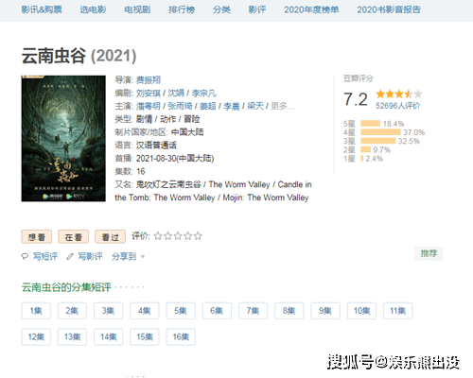The width and height of the screenshot is (473, 378).
Task: Click the orange star rating beside 7.2
Action: (x=399, y=94)
